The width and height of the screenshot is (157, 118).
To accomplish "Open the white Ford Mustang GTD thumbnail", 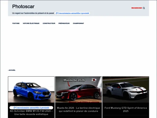I will click(x=126, y=90).
